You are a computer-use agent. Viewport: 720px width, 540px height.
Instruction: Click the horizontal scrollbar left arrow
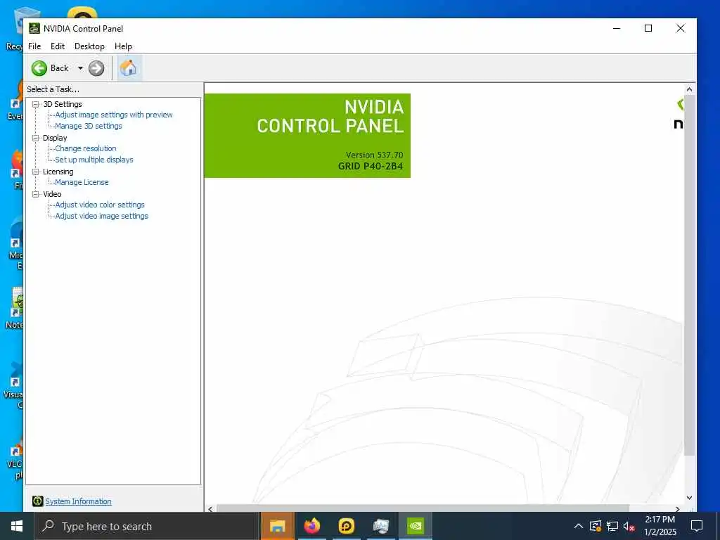point(210,509)
